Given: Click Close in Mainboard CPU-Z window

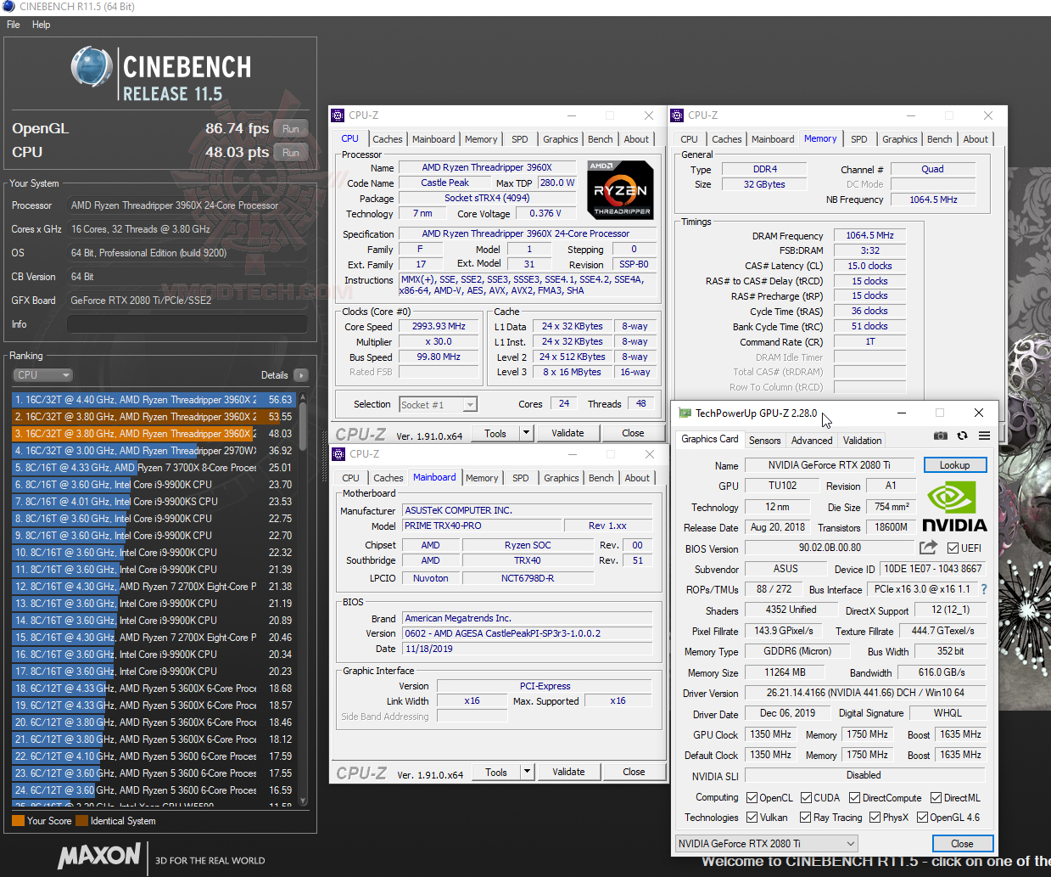Looking at the screenshot, I should [x=634, y=772].
